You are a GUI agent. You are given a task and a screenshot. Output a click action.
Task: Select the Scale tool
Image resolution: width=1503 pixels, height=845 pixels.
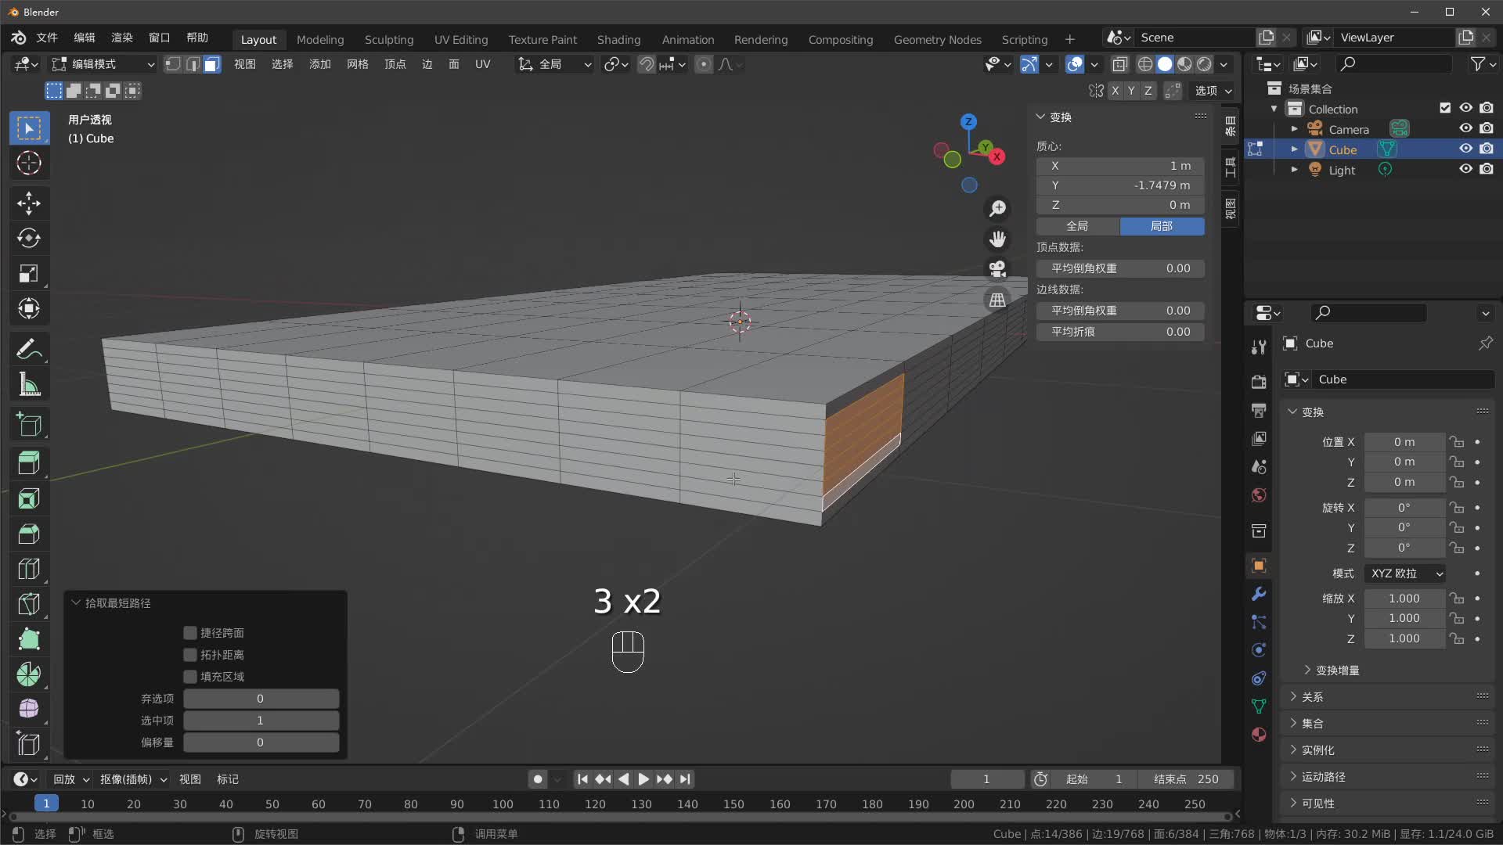coord(29,273)
